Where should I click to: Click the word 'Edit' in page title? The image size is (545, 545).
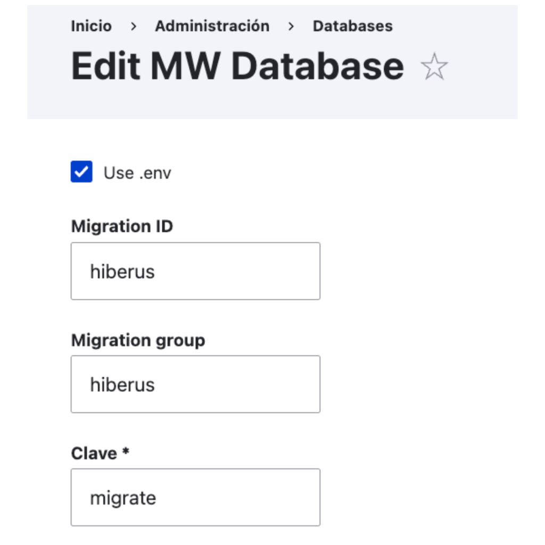click(105, 67)
